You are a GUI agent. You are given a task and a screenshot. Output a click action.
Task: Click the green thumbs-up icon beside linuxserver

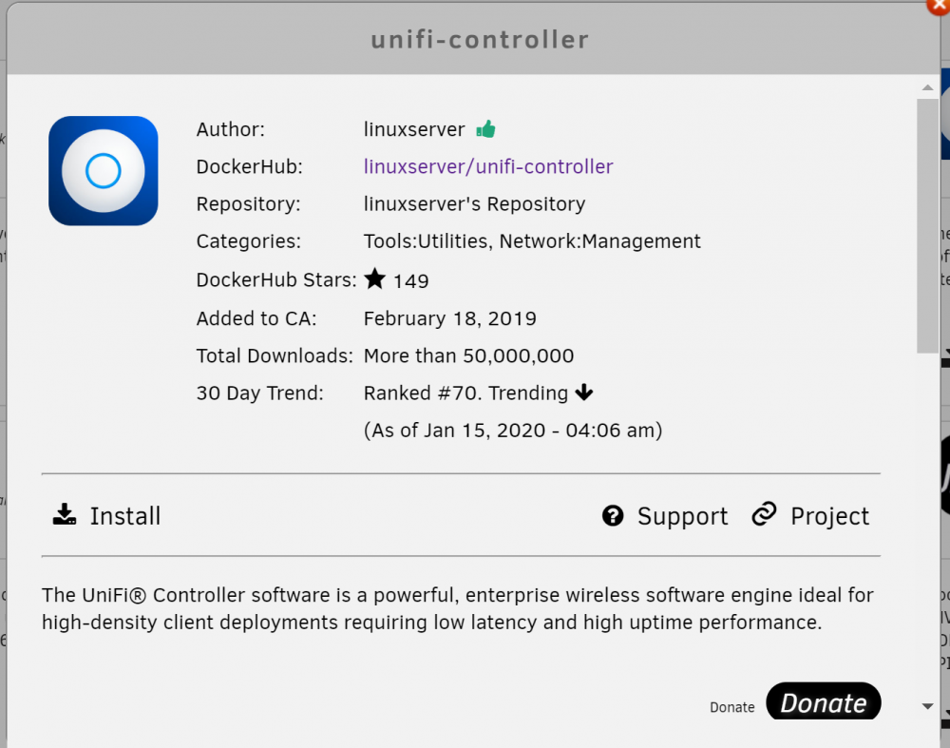coord(485,129)
